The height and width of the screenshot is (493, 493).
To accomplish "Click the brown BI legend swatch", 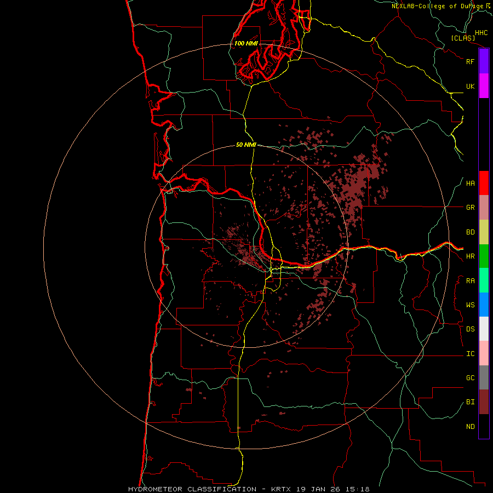I will [484, 402].
